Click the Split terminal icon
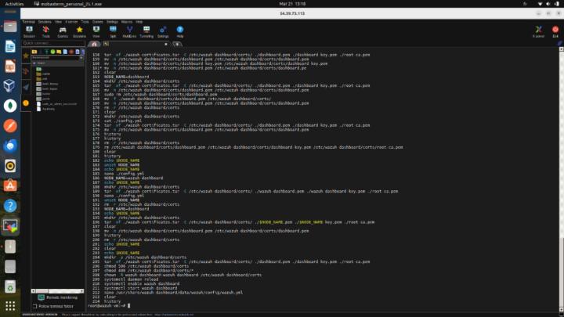Image resolution: width=564 pixels, height=317 pixels. 113,31
